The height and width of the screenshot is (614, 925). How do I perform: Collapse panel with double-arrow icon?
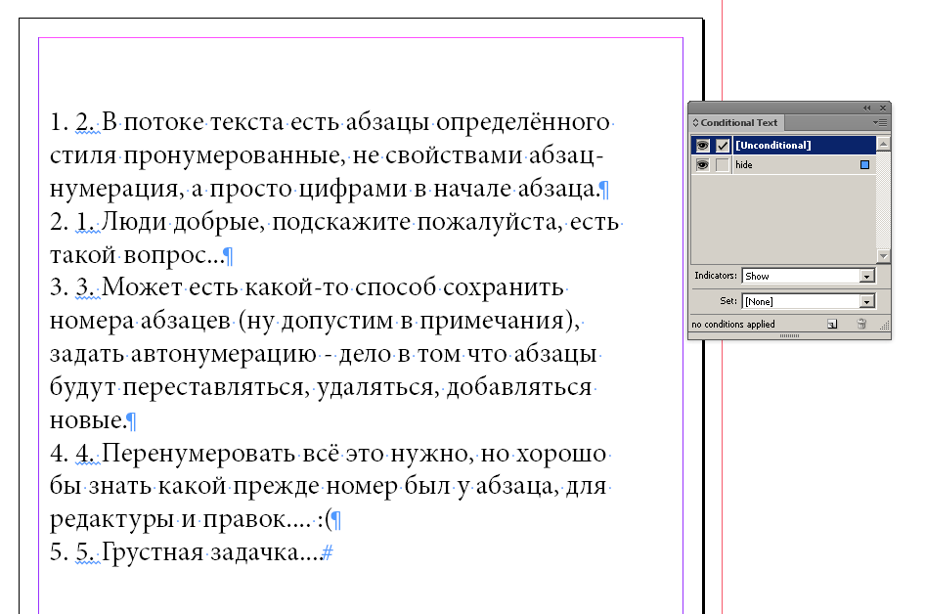click(x=866, y=108)
